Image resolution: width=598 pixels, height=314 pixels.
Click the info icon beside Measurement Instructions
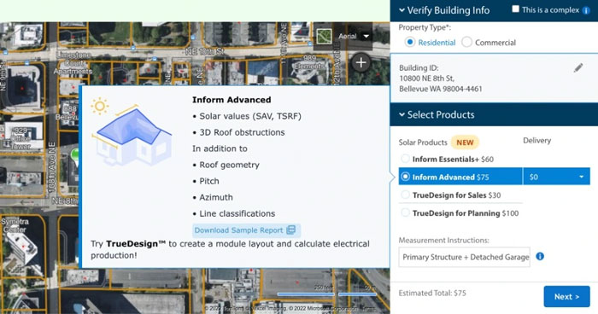point(540,257)
